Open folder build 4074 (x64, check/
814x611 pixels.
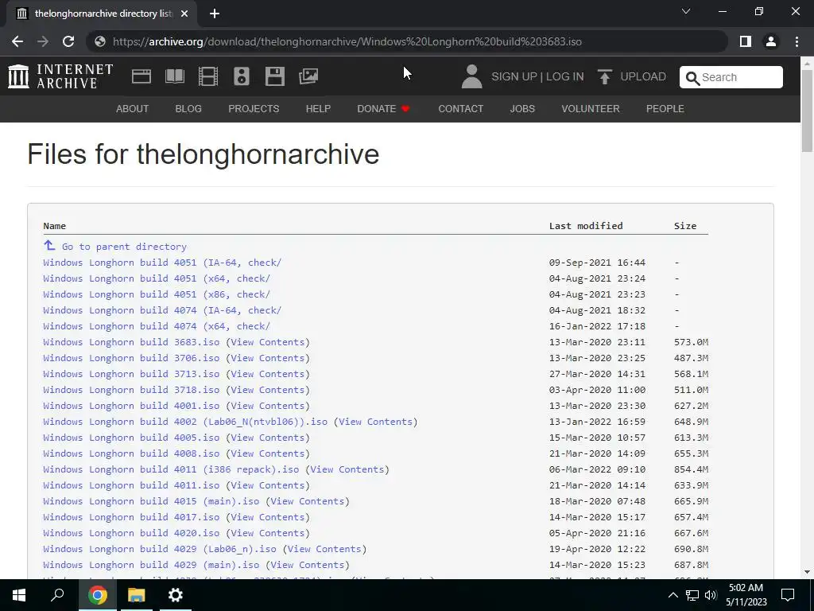pos(157,326)
